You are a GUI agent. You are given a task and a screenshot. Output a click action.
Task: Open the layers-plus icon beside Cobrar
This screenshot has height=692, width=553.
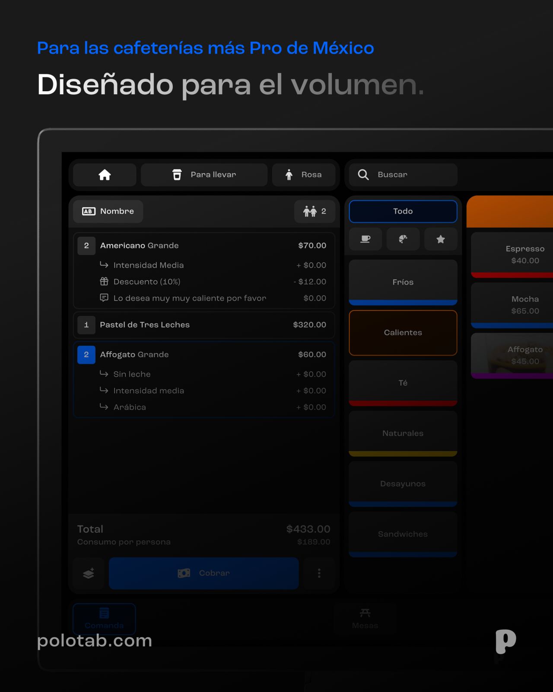click(x=89, y=573)
